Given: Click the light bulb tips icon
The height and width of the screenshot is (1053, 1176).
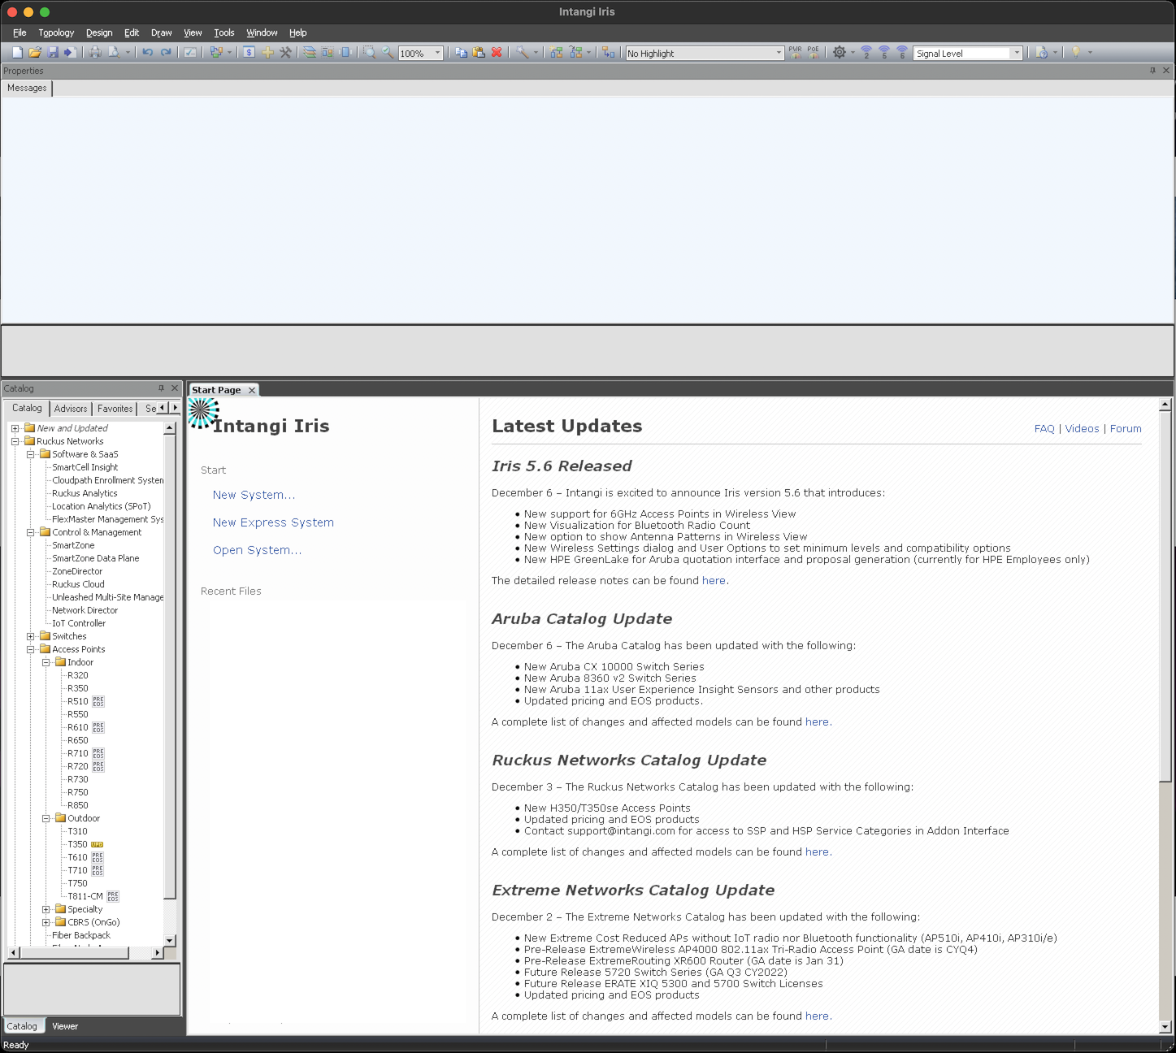Looking at the screenshot, I should pyautogui.click(x=1076, y=53).
